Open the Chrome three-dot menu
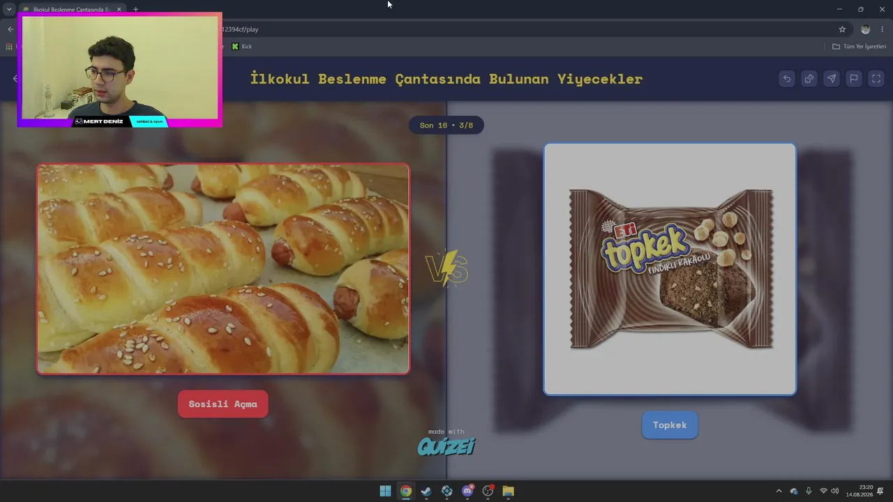The width and height of the screenshot is (893, 502). click(883, 29)
